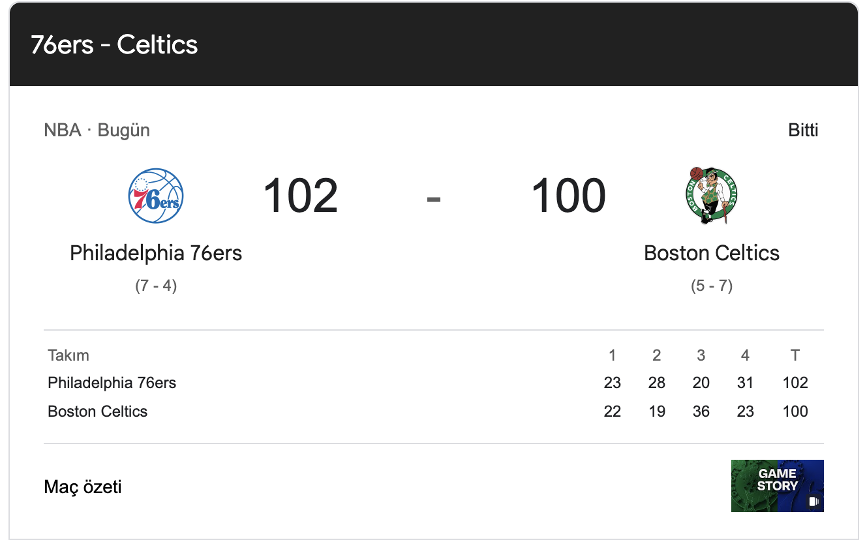
Task: Open the 76ers - Celtics header title
Action: pos(114,44)
